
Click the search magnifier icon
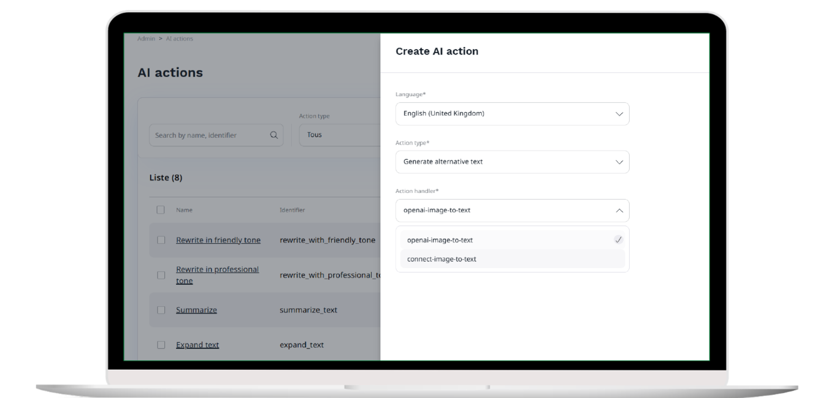click(274, 135)
